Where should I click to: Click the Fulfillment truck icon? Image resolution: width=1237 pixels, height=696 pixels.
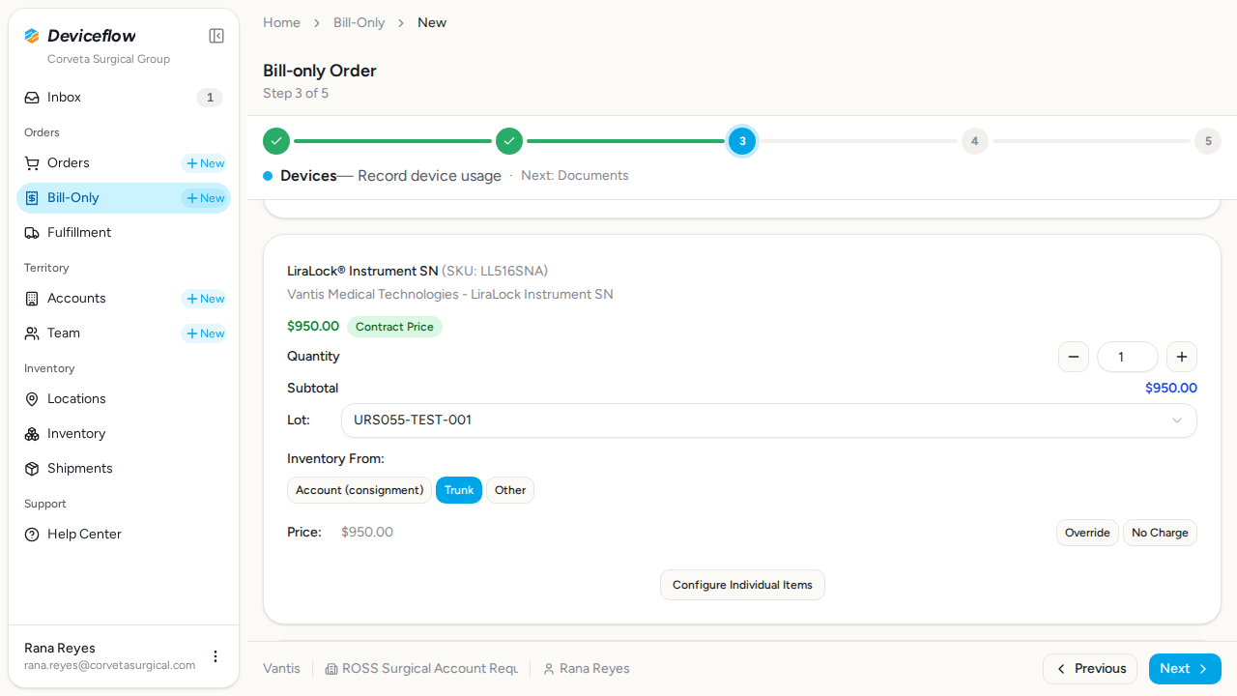point(32,233)
